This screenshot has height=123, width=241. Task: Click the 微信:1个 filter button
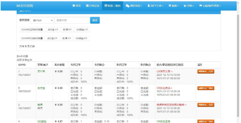pyautogui.click(x=67, y=38)
